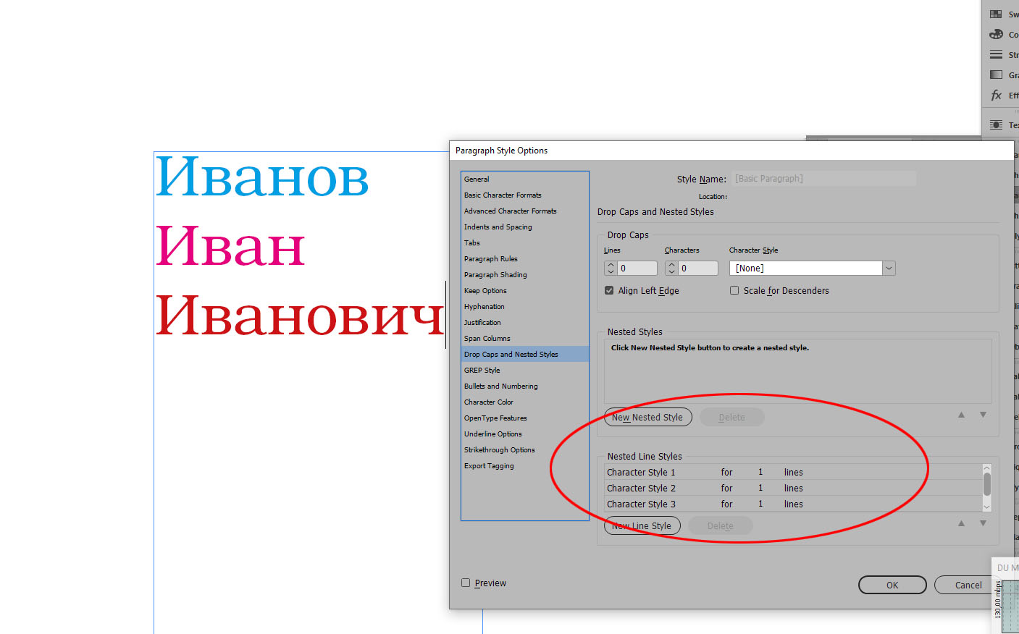Go to Indents and Spacing
Image resolution: width=1019 pixels, height=634 pixels.
tap(524, 227)
